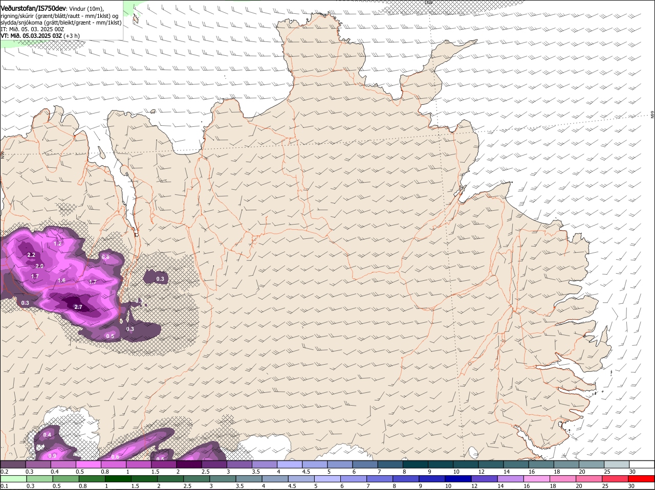Select upper legend pale grey swatch between 25 and 30
The image size is (655, 490).
pos(617,464)
